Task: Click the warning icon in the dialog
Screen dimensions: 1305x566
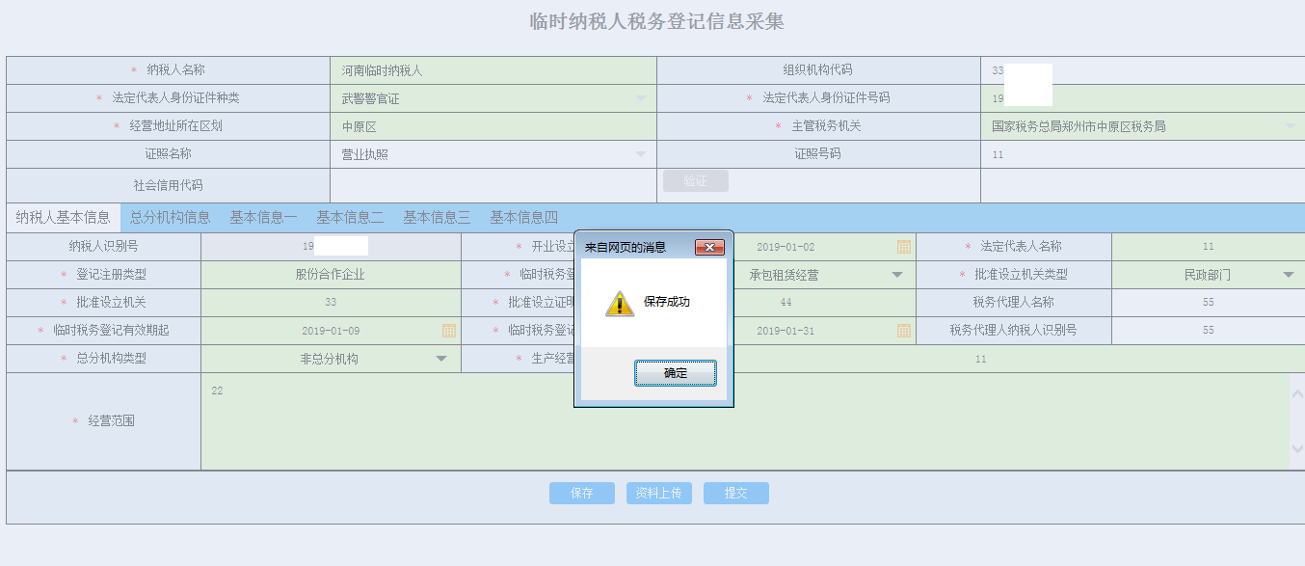Action: pos(619,304)
